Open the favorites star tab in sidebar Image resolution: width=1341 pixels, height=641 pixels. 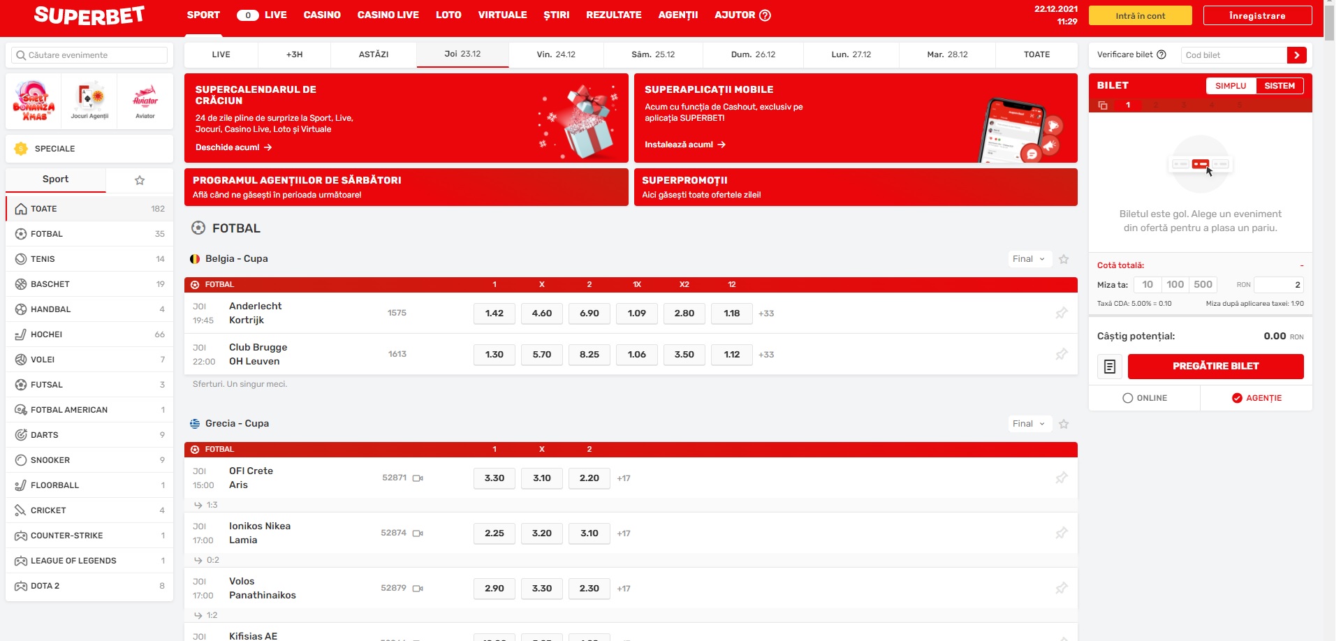coord(140,180)
